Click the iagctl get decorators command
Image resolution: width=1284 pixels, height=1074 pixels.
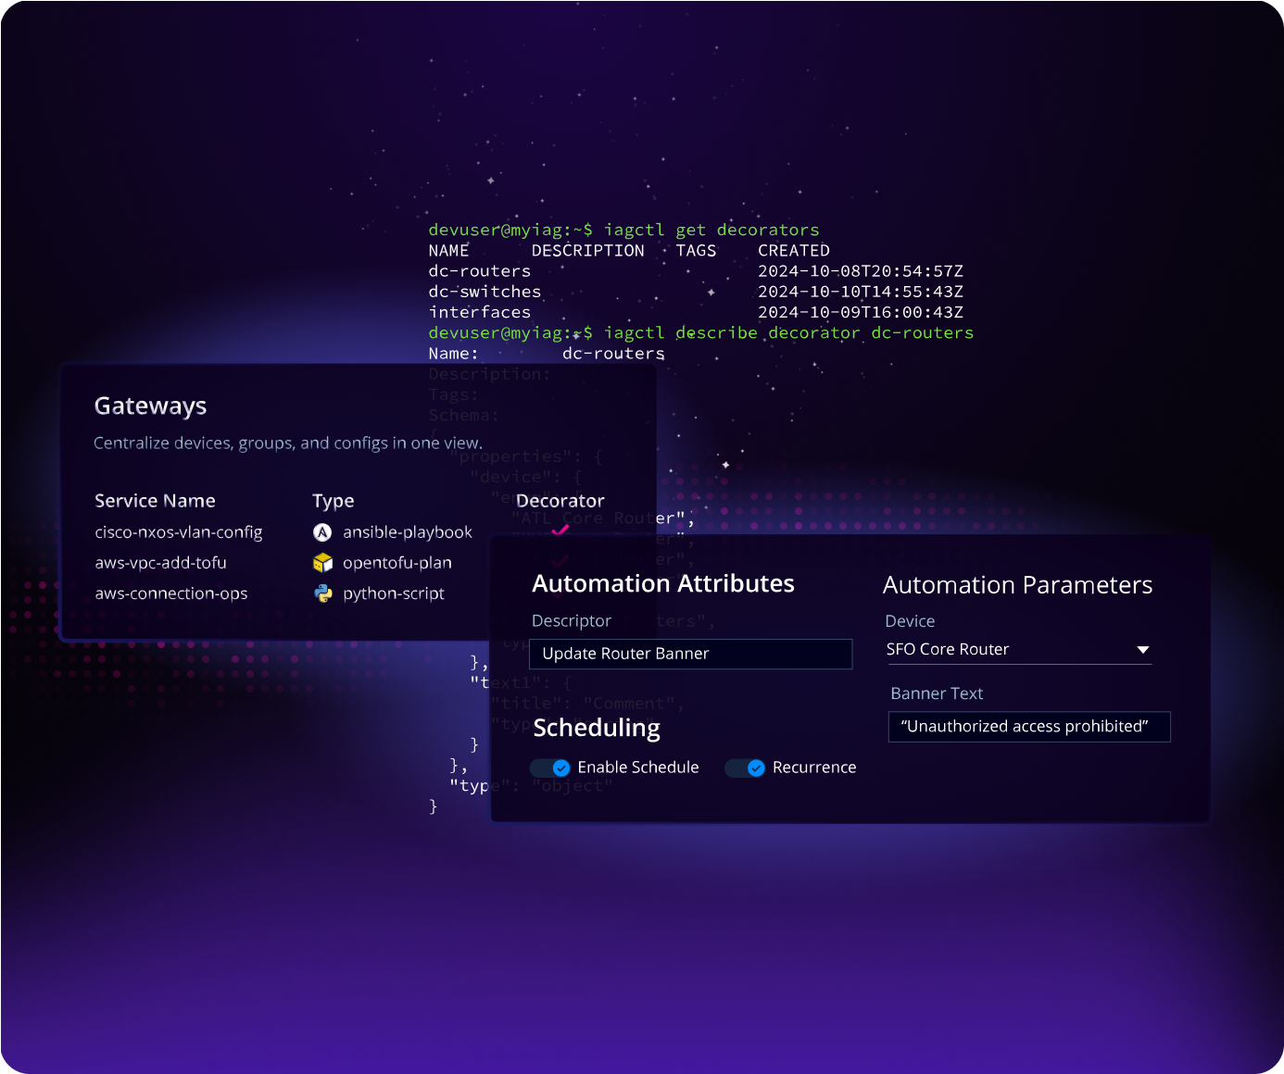pyautogui.click(x=711, y=230)
